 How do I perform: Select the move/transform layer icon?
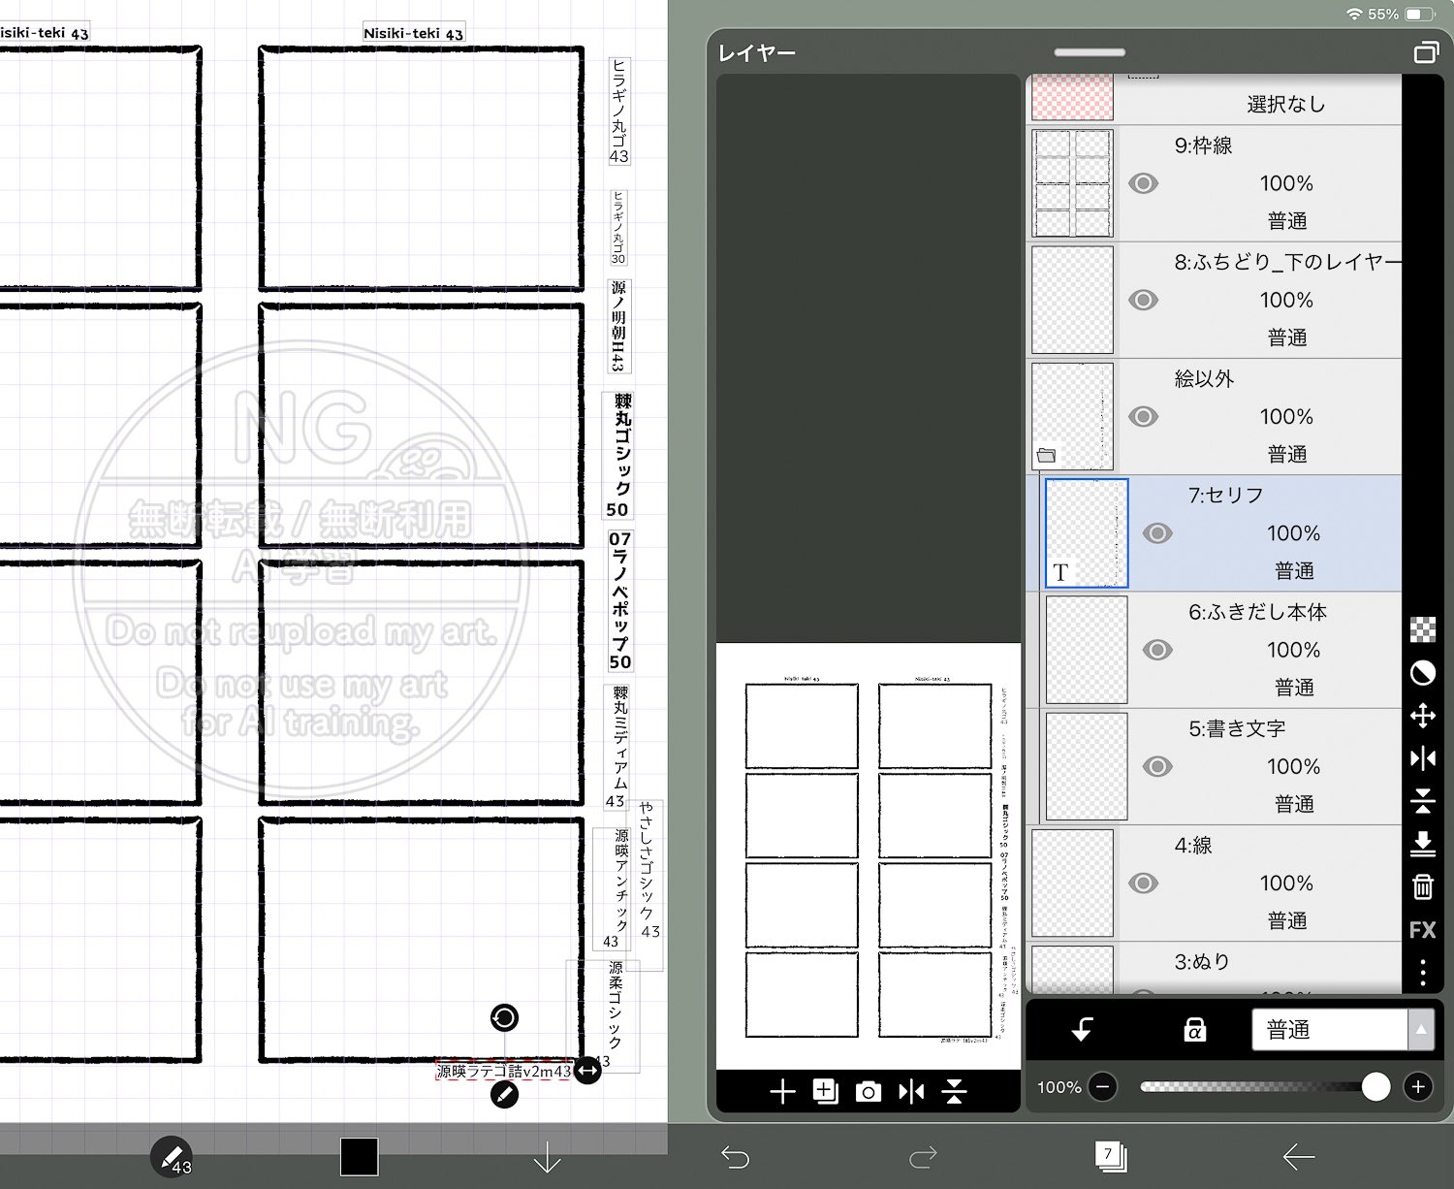pyautogui.click(x=1422, y=717)
